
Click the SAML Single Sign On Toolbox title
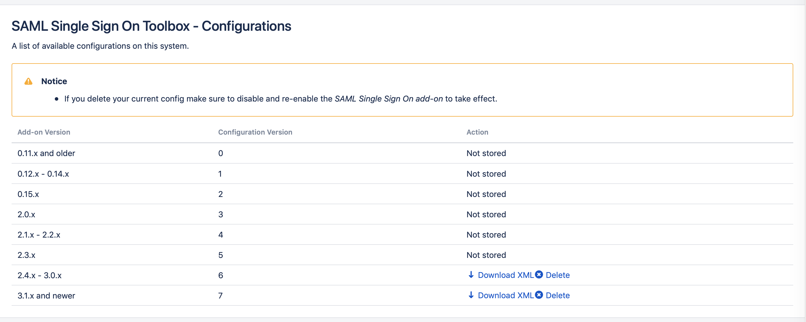point(151,26)
